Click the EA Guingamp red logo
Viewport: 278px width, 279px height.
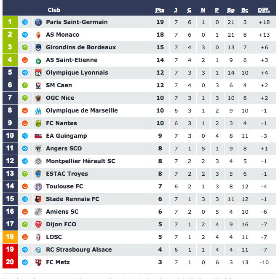pyautogui.click(x=38, y=136)
